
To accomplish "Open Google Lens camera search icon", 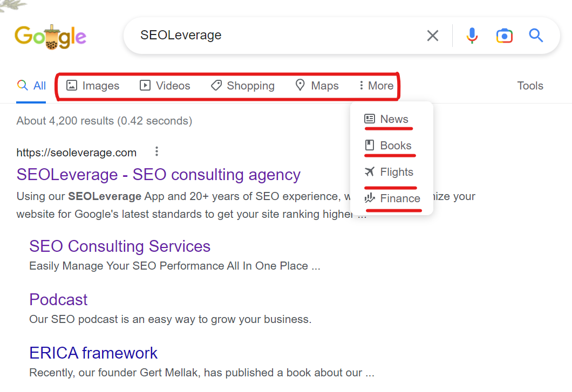I will tap(504, 36).
